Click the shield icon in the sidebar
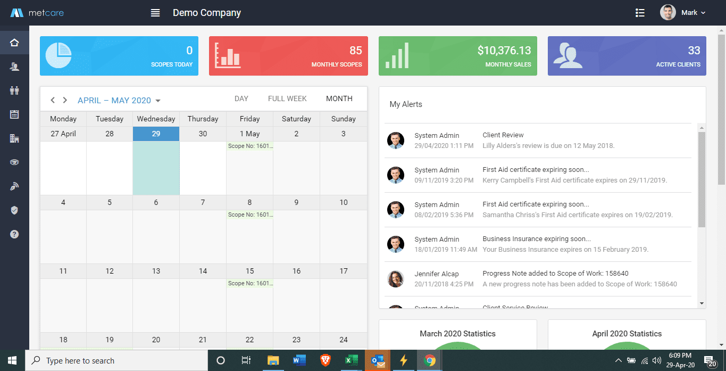Viewport: 726px width, 371px height. click(14, 210)
